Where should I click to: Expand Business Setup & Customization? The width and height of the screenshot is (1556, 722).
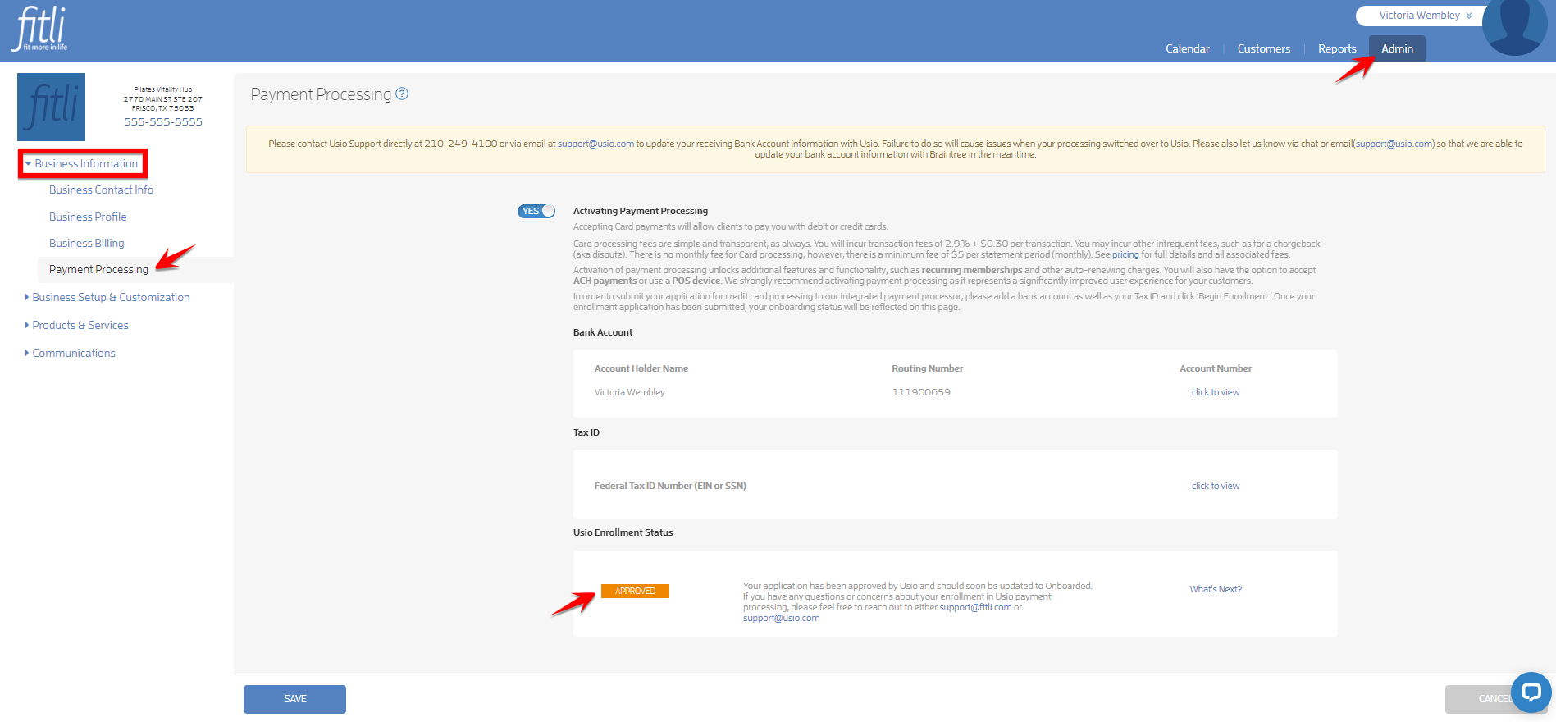pos(107,297)
